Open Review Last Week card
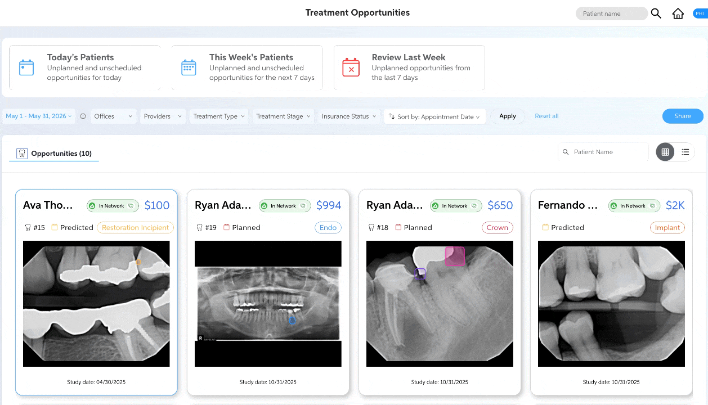The width and height of the screenshot is (708, 405). click(409, 67)
